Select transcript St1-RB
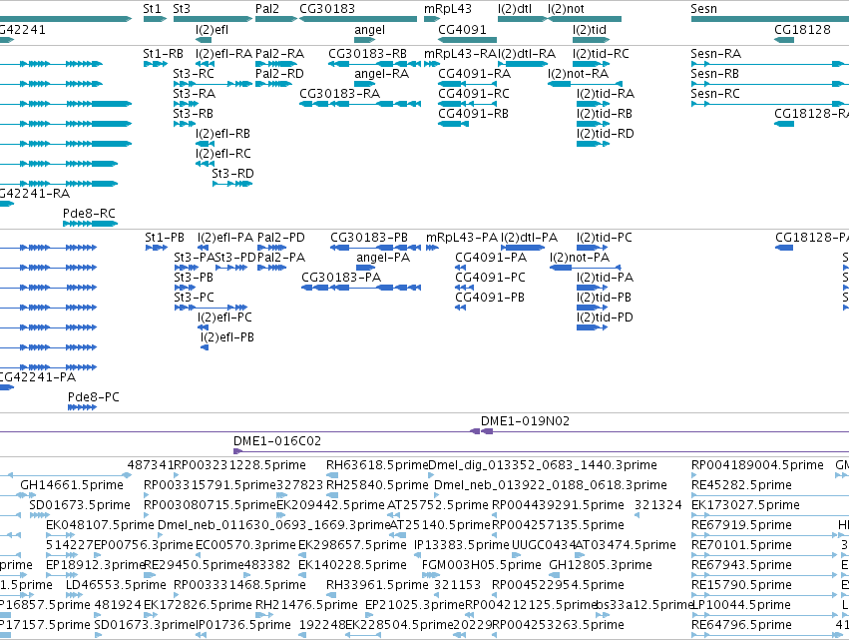Viewport: 849px width, 640px height. click(x=156, y=64)
